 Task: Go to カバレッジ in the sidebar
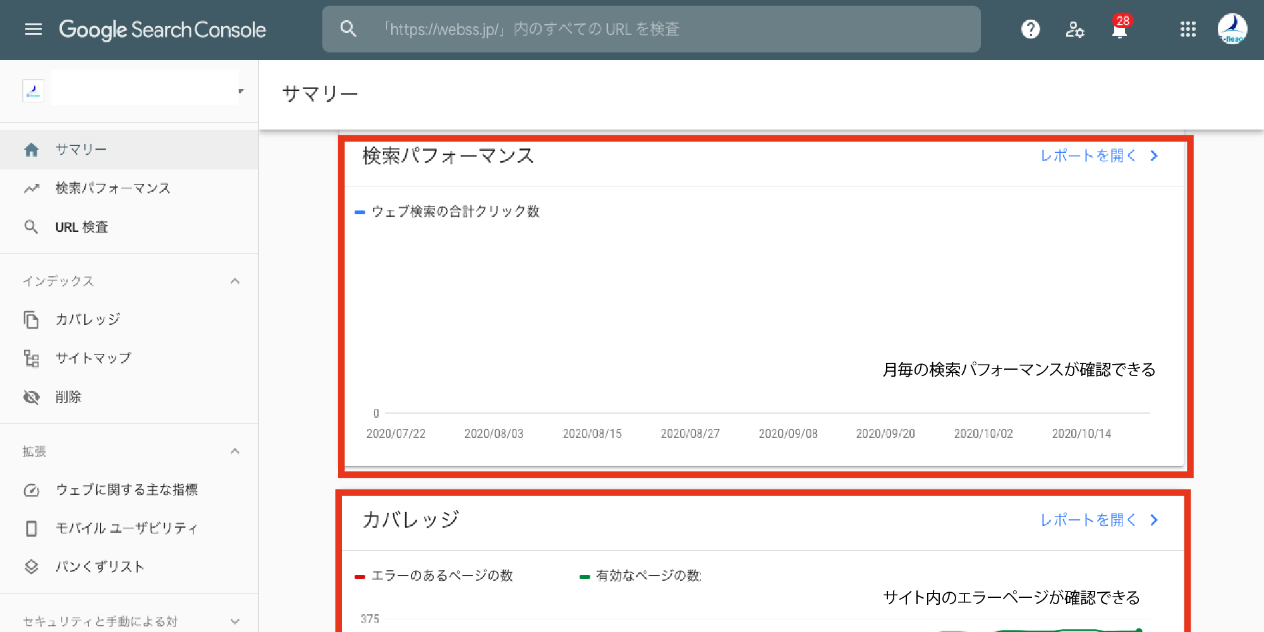tap(129, 320)
